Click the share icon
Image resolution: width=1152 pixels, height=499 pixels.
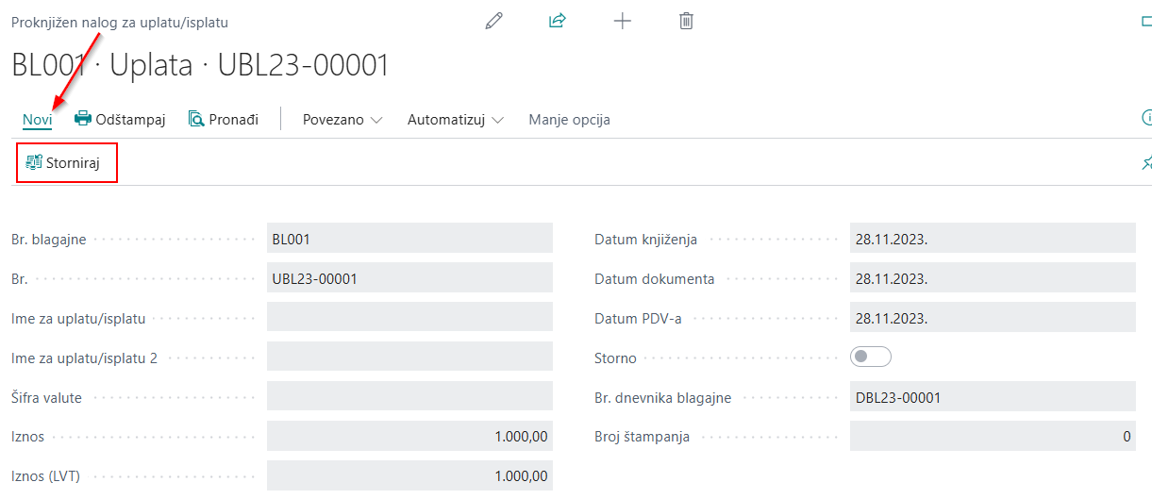[x=558, y=21]
